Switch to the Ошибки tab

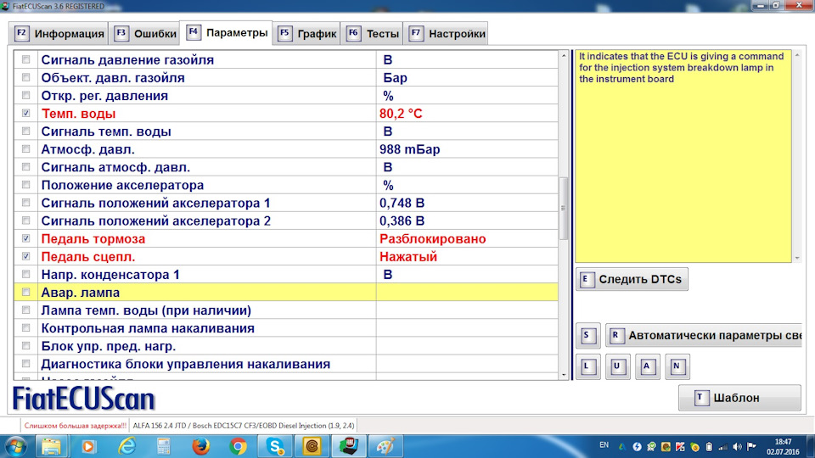145,34
